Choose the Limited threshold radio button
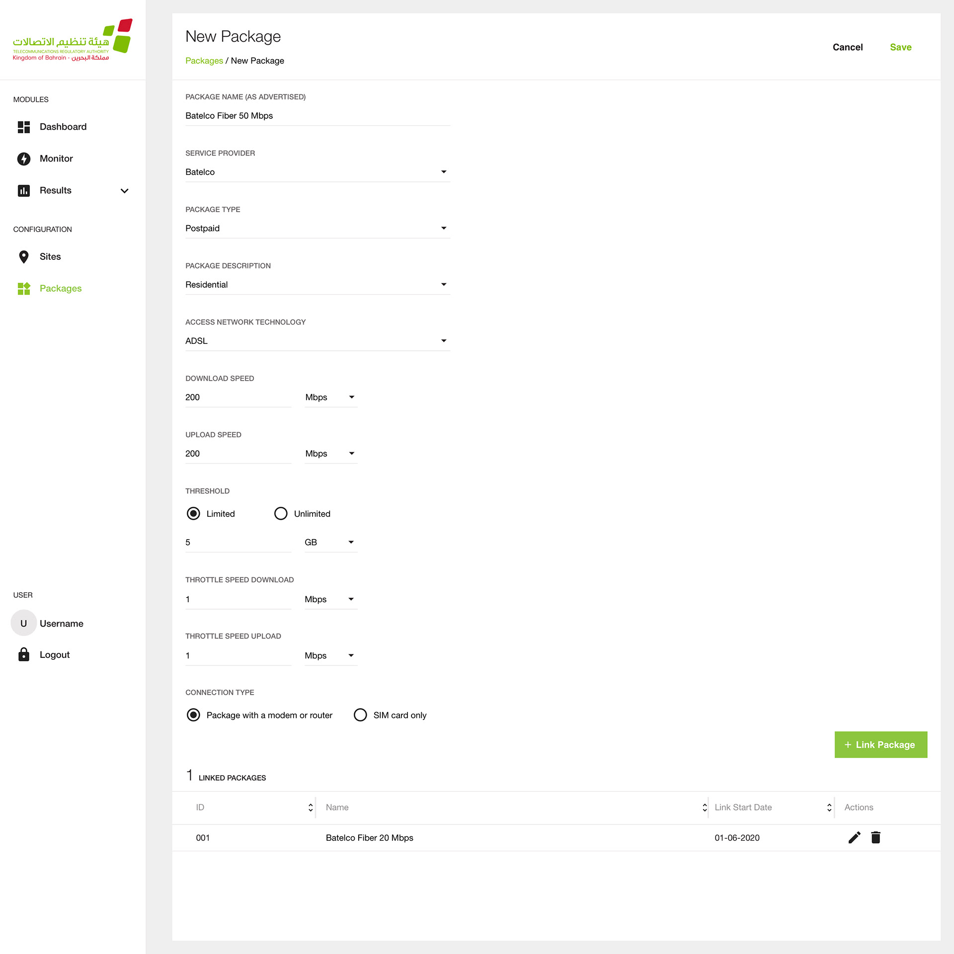 click(193, 513)
